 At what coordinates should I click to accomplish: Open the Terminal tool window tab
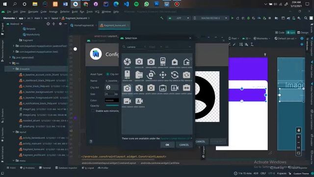click(45, 168)
